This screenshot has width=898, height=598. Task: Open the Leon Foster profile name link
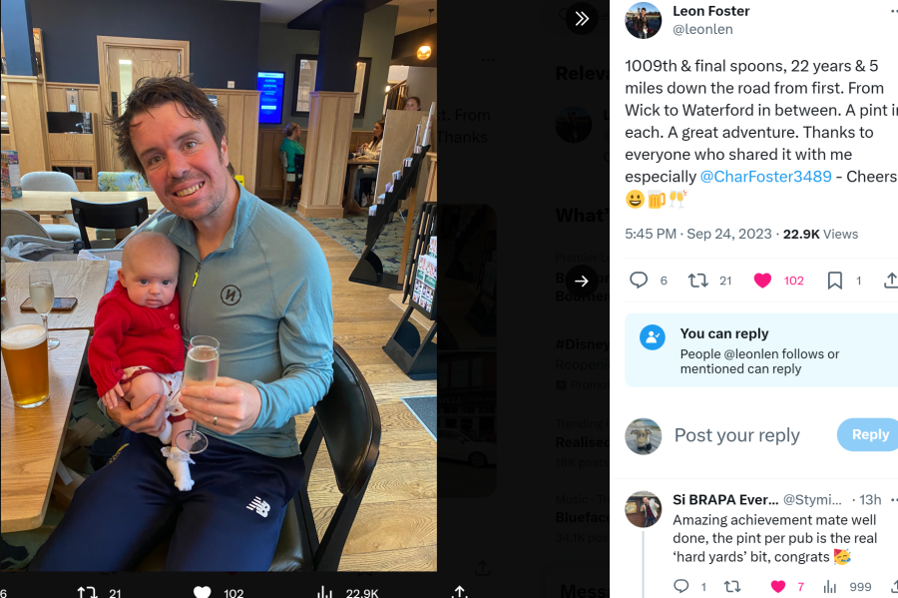point(710,11)
